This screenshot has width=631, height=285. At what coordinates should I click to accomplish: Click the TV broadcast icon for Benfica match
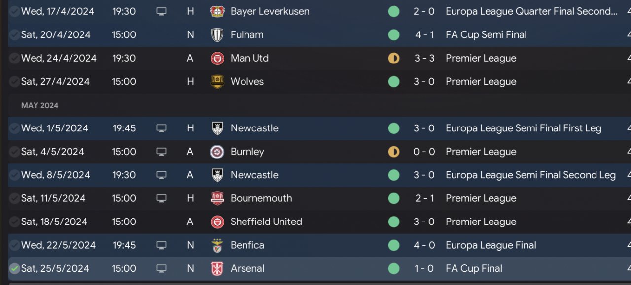[x=161, y=245]
